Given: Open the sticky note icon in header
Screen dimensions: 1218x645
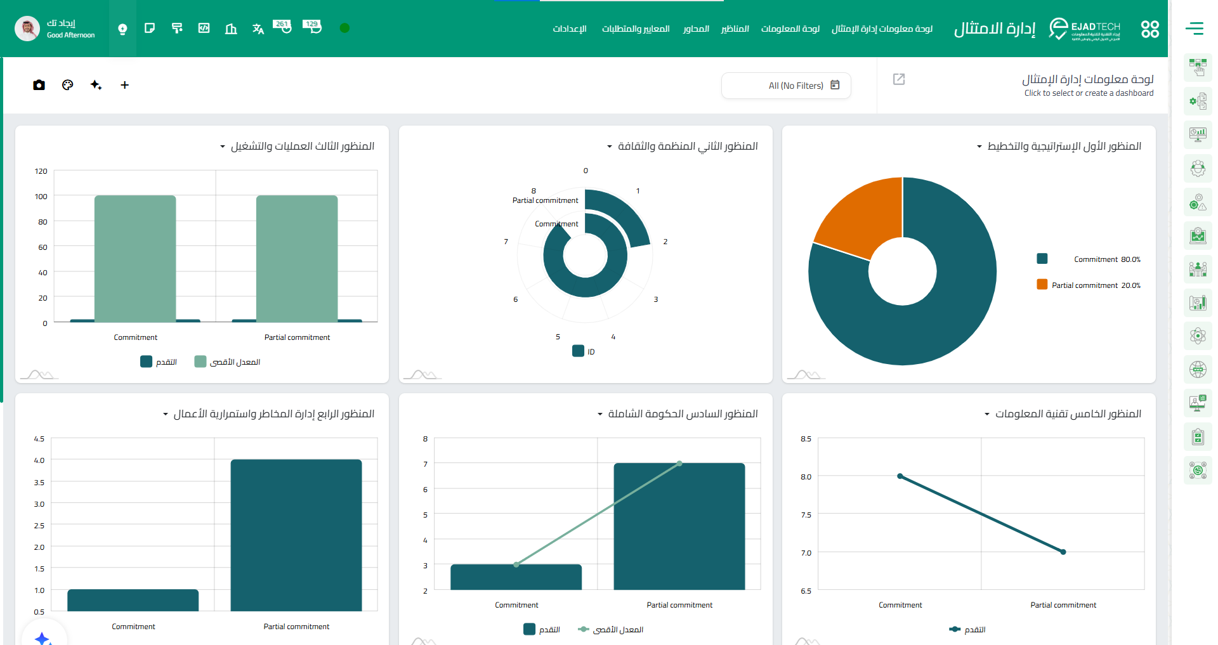Looking at the screenshot, I should [150, 28].
